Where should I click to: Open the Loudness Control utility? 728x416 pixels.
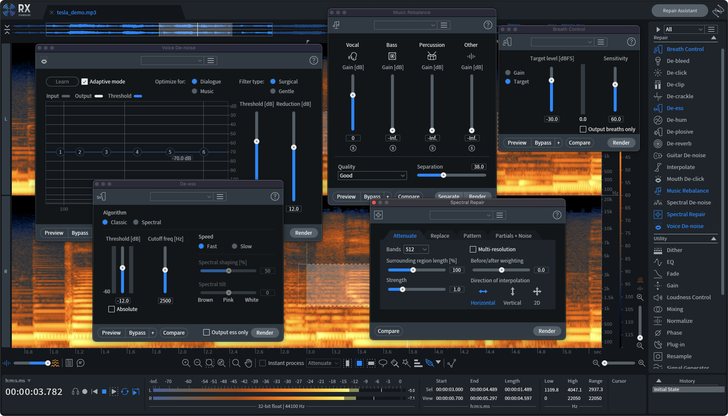coord(688,297)
